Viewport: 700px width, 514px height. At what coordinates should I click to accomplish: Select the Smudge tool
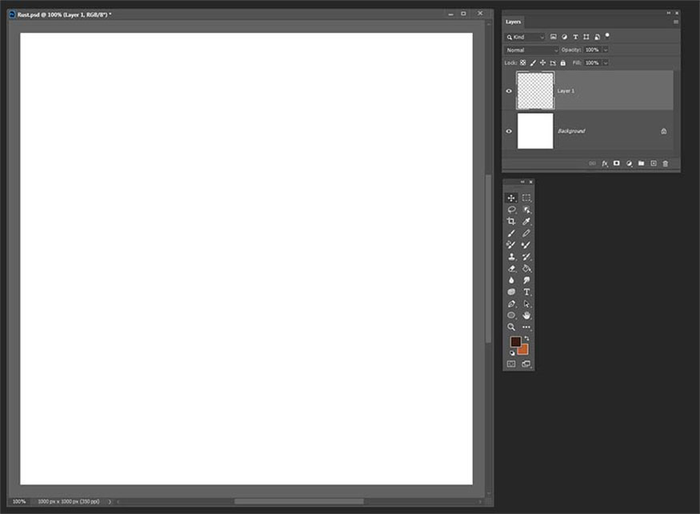pos(526,281)
